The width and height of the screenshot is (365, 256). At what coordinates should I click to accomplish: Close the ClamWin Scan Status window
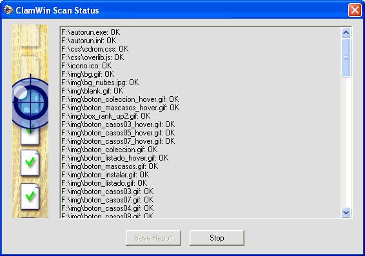coord(355,10)
